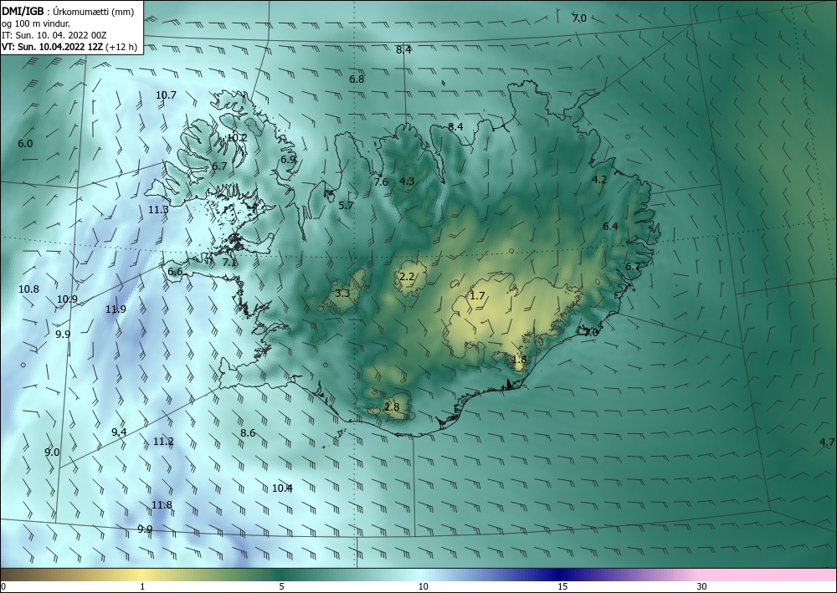
Task: Click the 10.4 value on the map
Action: (x=282, y=488)
